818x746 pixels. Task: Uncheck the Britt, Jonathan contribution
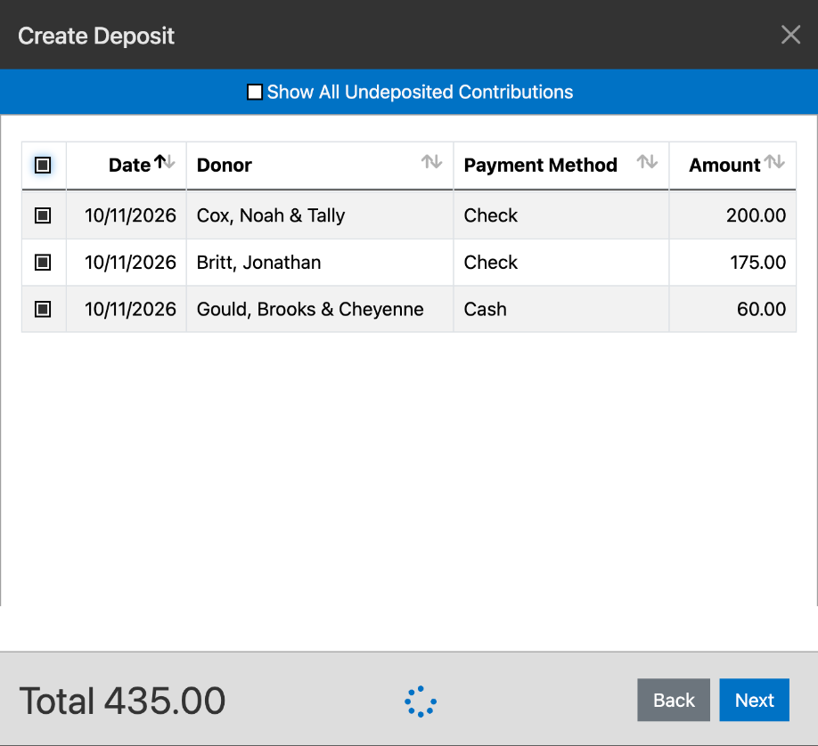click(x=43, y=263)
